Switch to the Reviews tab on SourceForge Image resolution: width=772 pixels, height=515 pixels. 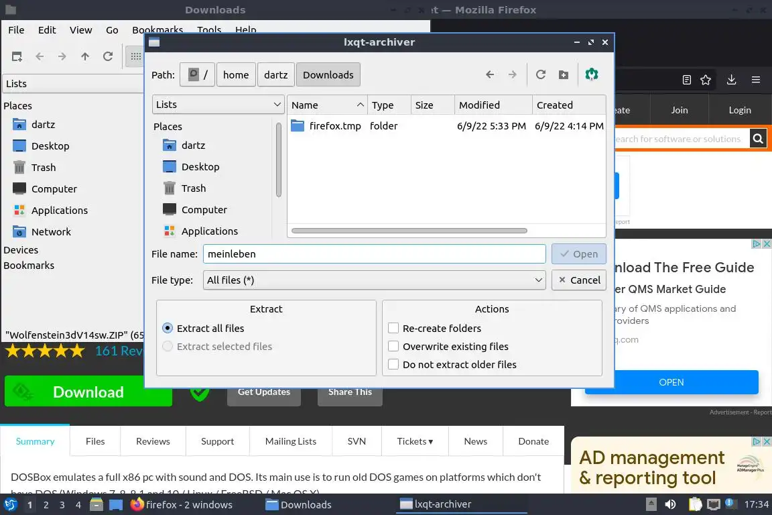pyautogui.click(x=153, y=441)
